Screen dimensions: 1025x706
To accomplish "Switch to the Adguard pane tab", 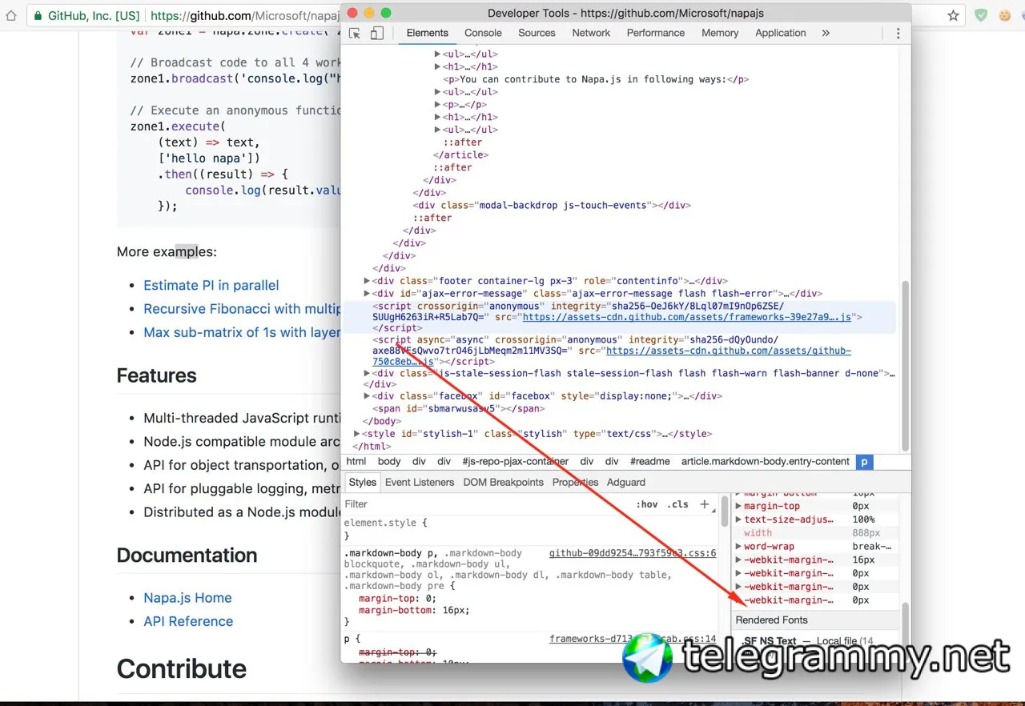I will (x=626, y=482).
